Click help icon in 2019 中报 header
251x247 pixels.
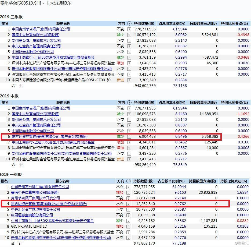[x=129, y=103]
